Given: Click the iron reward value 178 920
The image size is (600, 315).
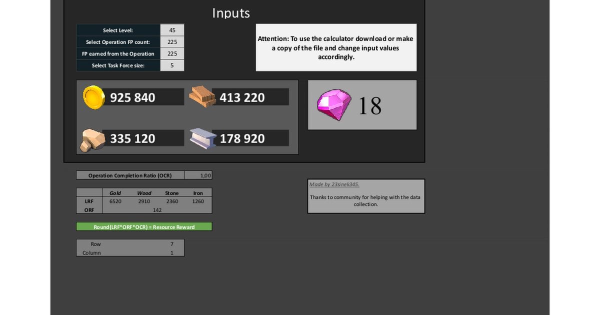Looking at the screenshot, I should pyautogui.click(x=242, y=138).
